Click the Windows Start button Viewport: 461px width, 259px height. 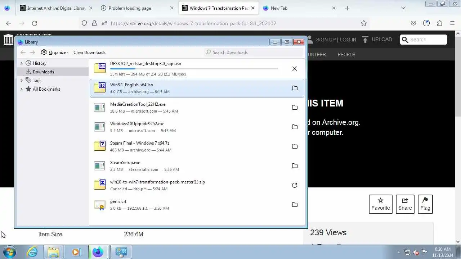pyautogui.click(x=10, y=252)
